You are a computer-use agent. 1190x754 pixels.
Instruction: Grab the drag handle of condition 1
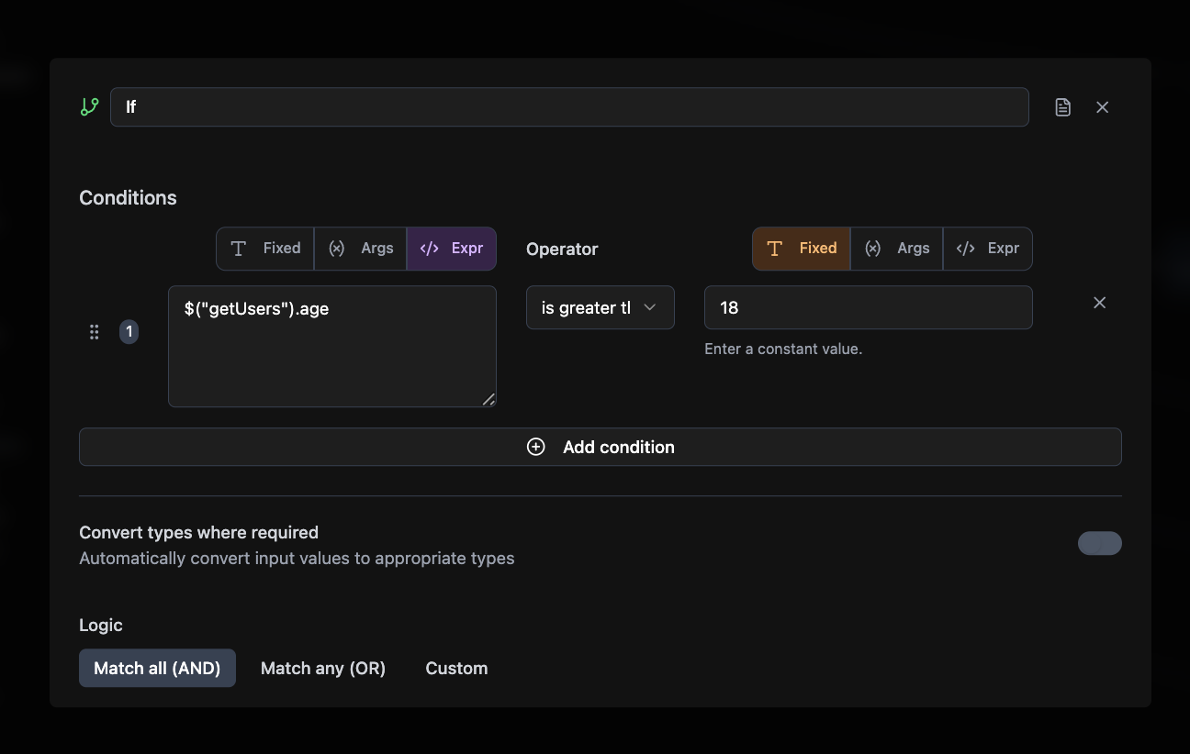point(94,332)
